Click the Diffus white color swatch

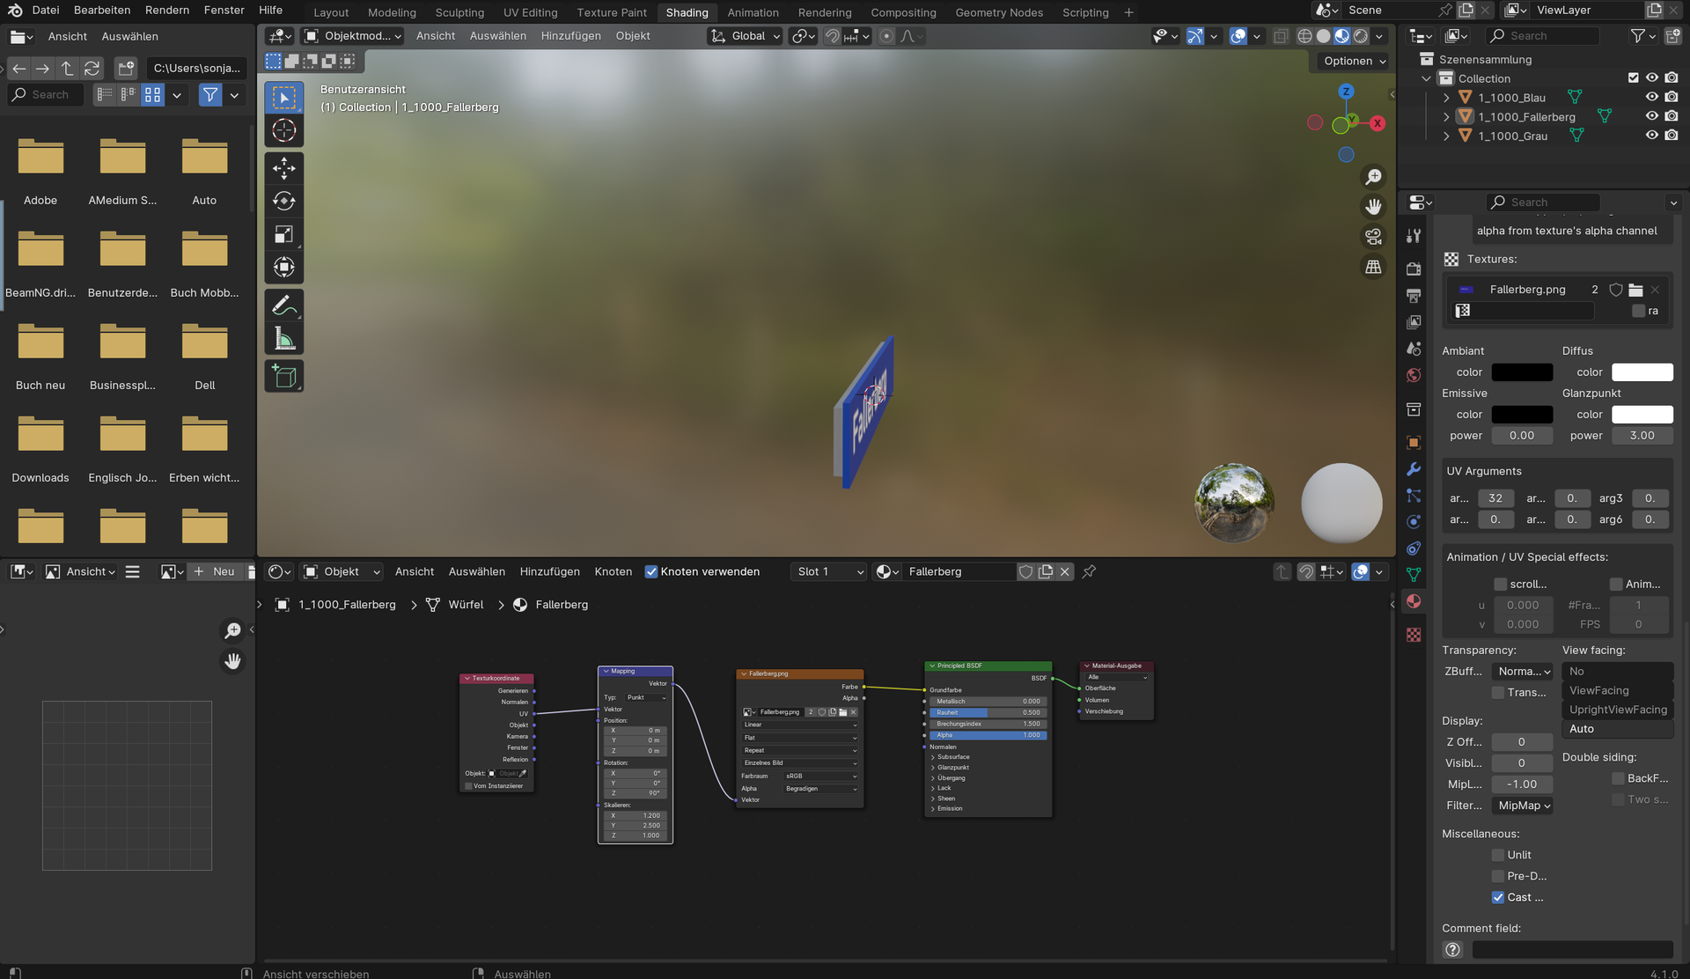click(x=1642, y=372)
